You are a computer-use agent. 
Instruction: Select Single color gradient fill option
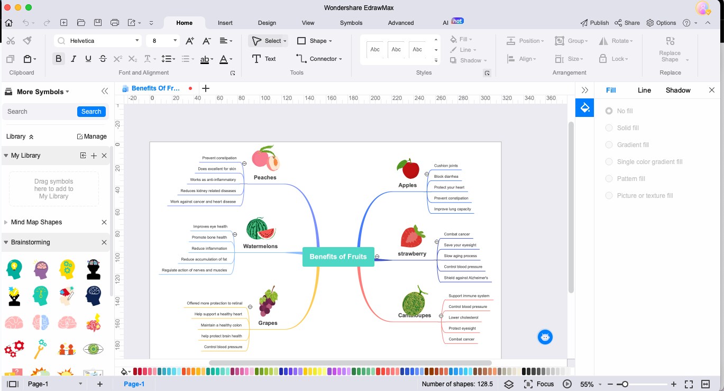coord(609,162)
